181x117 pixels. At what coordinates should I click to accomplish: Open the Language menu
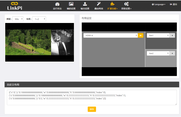[x=159, y=4]
